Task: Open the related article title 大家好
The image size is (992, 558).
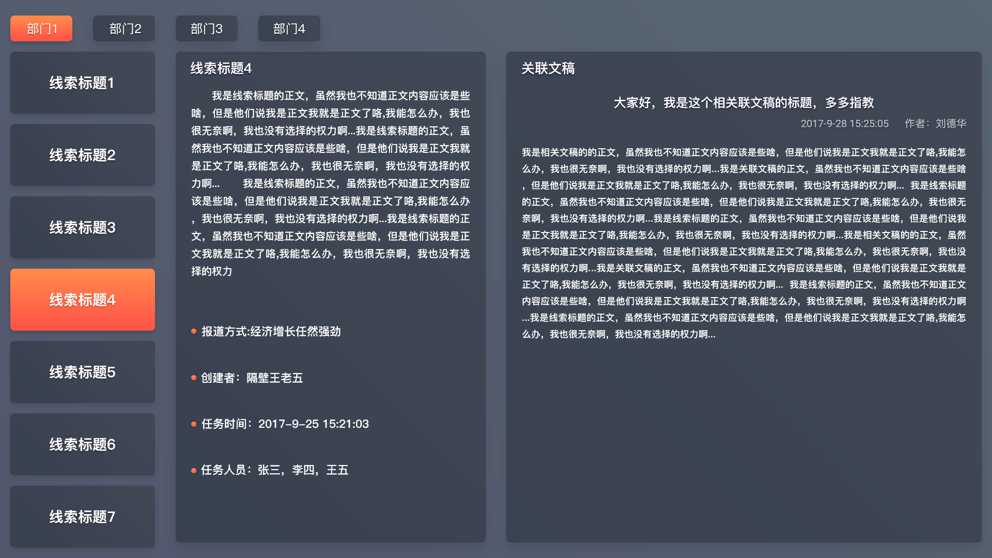Action: click(x=743, y=103)
